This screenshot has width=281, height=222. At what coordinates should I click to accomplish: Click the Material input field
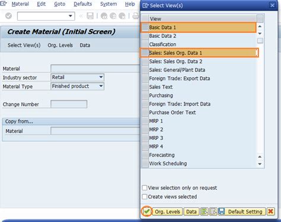coord(95,68)
